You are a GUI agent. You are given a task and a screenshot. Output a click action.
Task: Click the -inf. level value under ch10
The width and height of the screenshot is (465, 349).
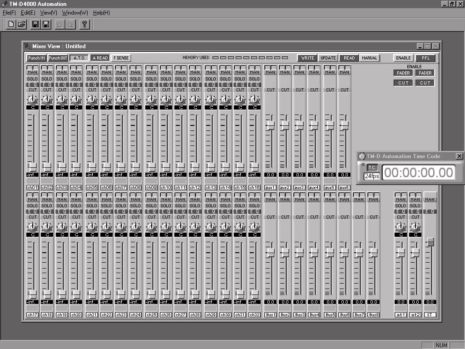pyautogui.click(x=166, y=175)
